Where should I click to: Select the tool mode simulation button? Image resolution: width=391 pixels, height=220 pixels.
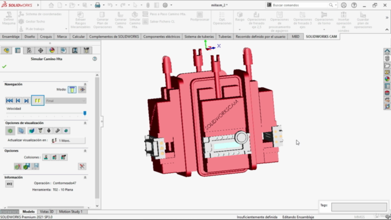coord(72,90)
